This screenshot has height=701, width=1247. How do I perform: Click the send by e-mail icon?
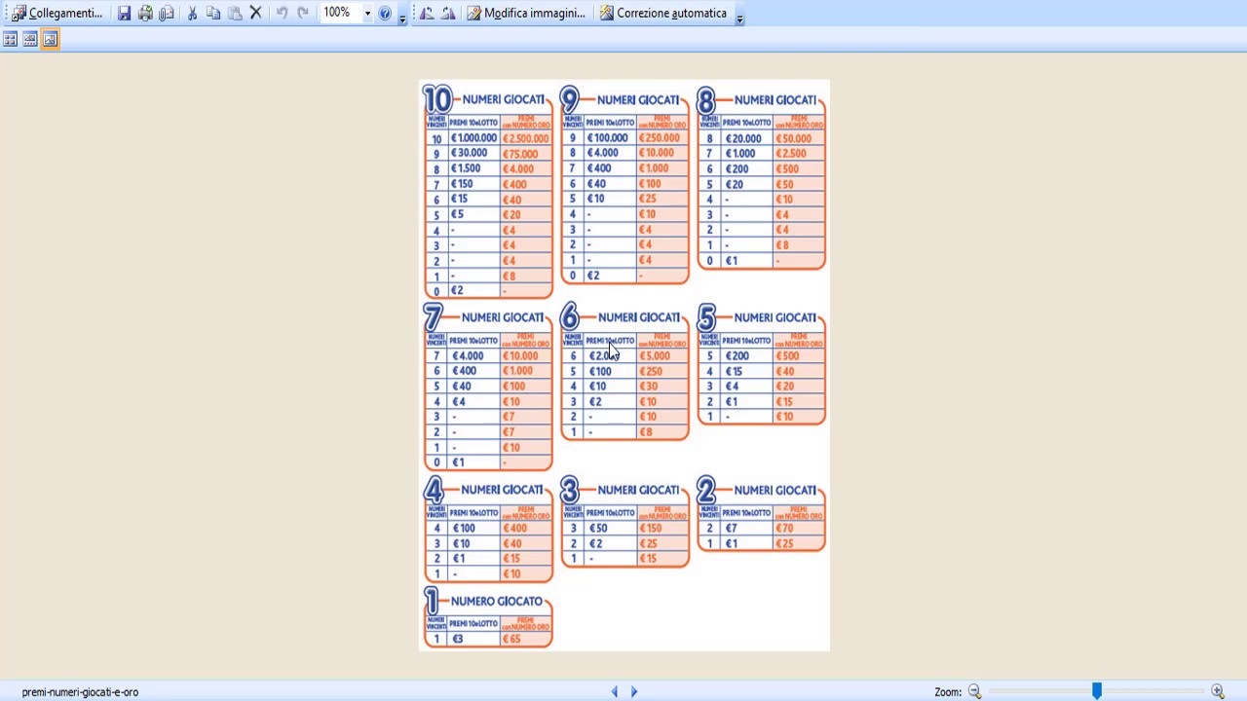pos(167,13)
